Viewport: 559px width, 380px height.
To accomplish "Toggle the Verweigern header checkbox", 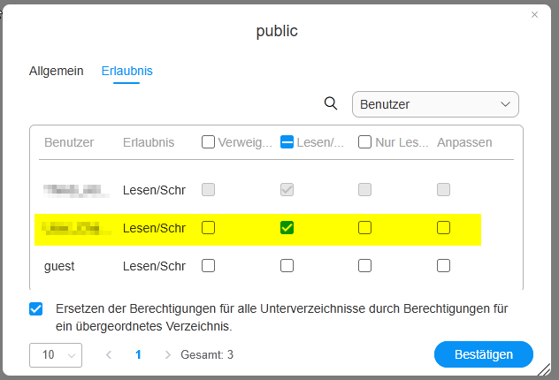I will click(208, 141).
